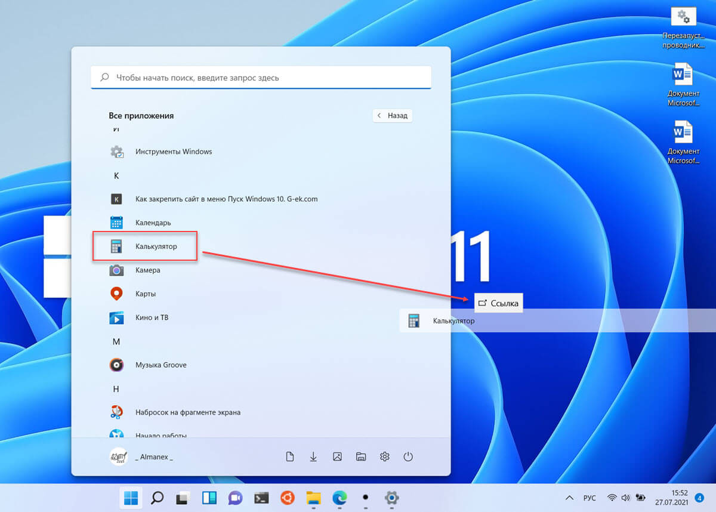Open Task View on the taskbar
Screen dimensions: 716x512
pyautogui.click(x=183, y=498)
